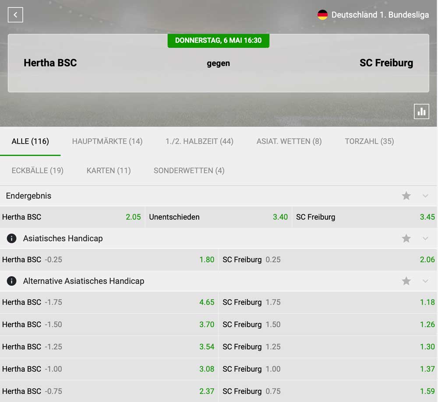Click the Deutschland 1. Bundesliga league link
The height and width of the screenshot is (402, 438).
point(380,15)
